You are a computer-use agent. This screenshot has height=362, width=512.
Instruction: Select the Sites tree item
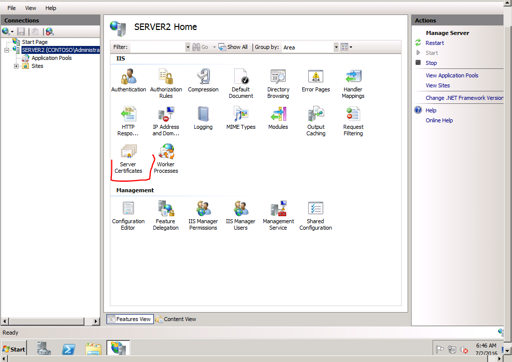(37, 66)
